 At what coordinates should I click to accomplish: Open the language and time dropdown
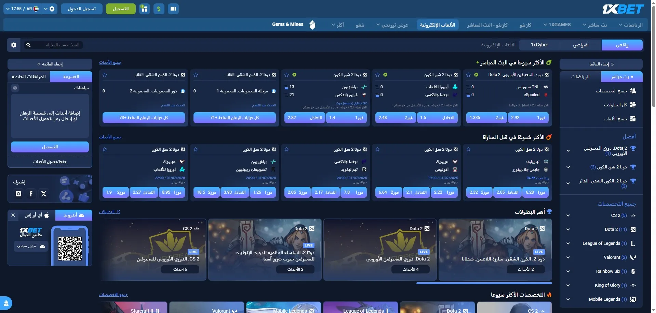coord(22,9)
